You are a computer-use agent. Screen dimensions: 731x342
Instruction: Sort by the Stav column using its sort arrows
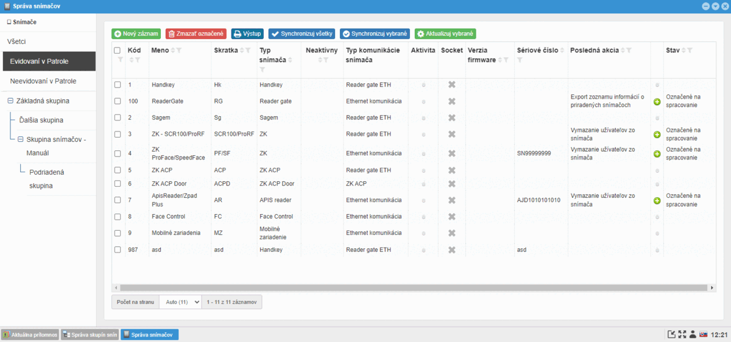point(684,51)
